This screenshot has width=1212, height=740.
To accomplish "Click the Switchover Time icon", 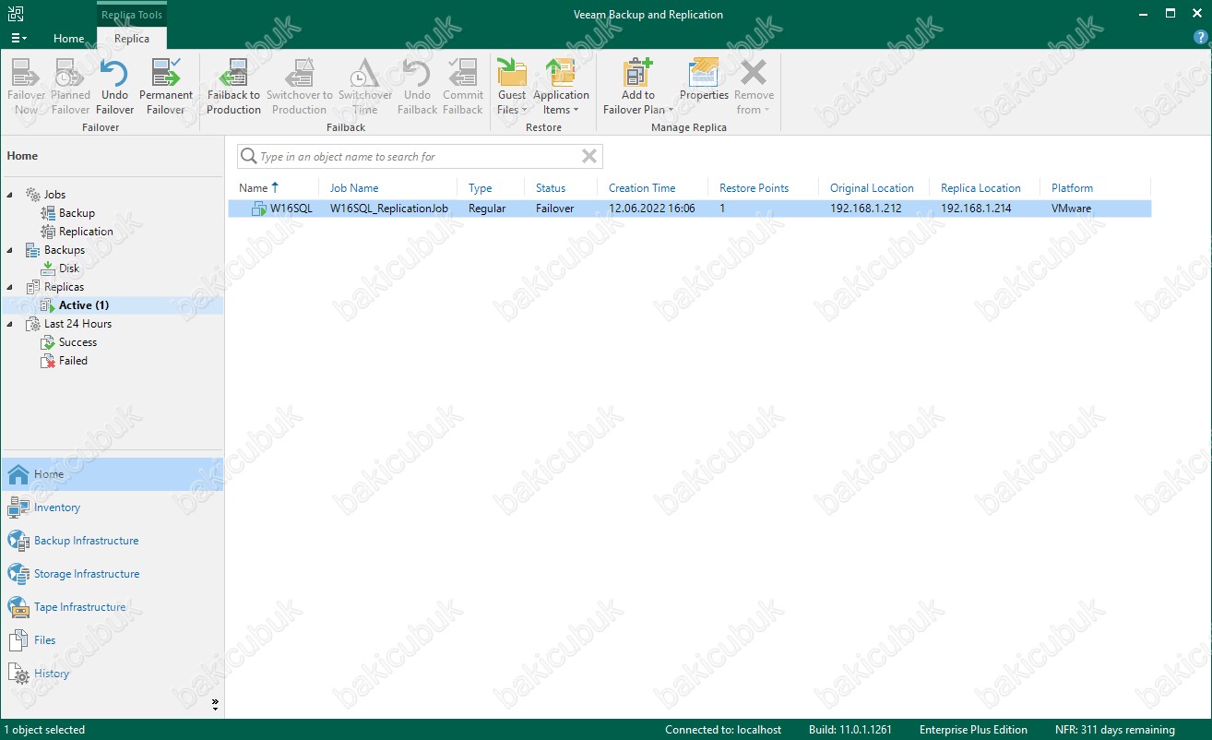I will (365, 87).
